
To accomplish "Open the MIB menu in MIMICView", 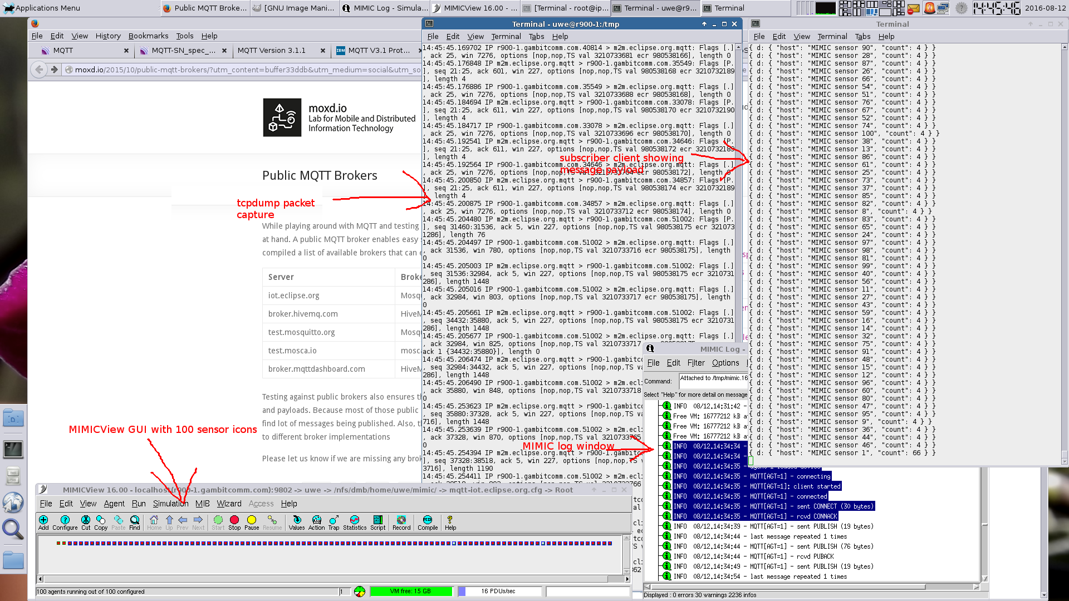I will point(203,504).
